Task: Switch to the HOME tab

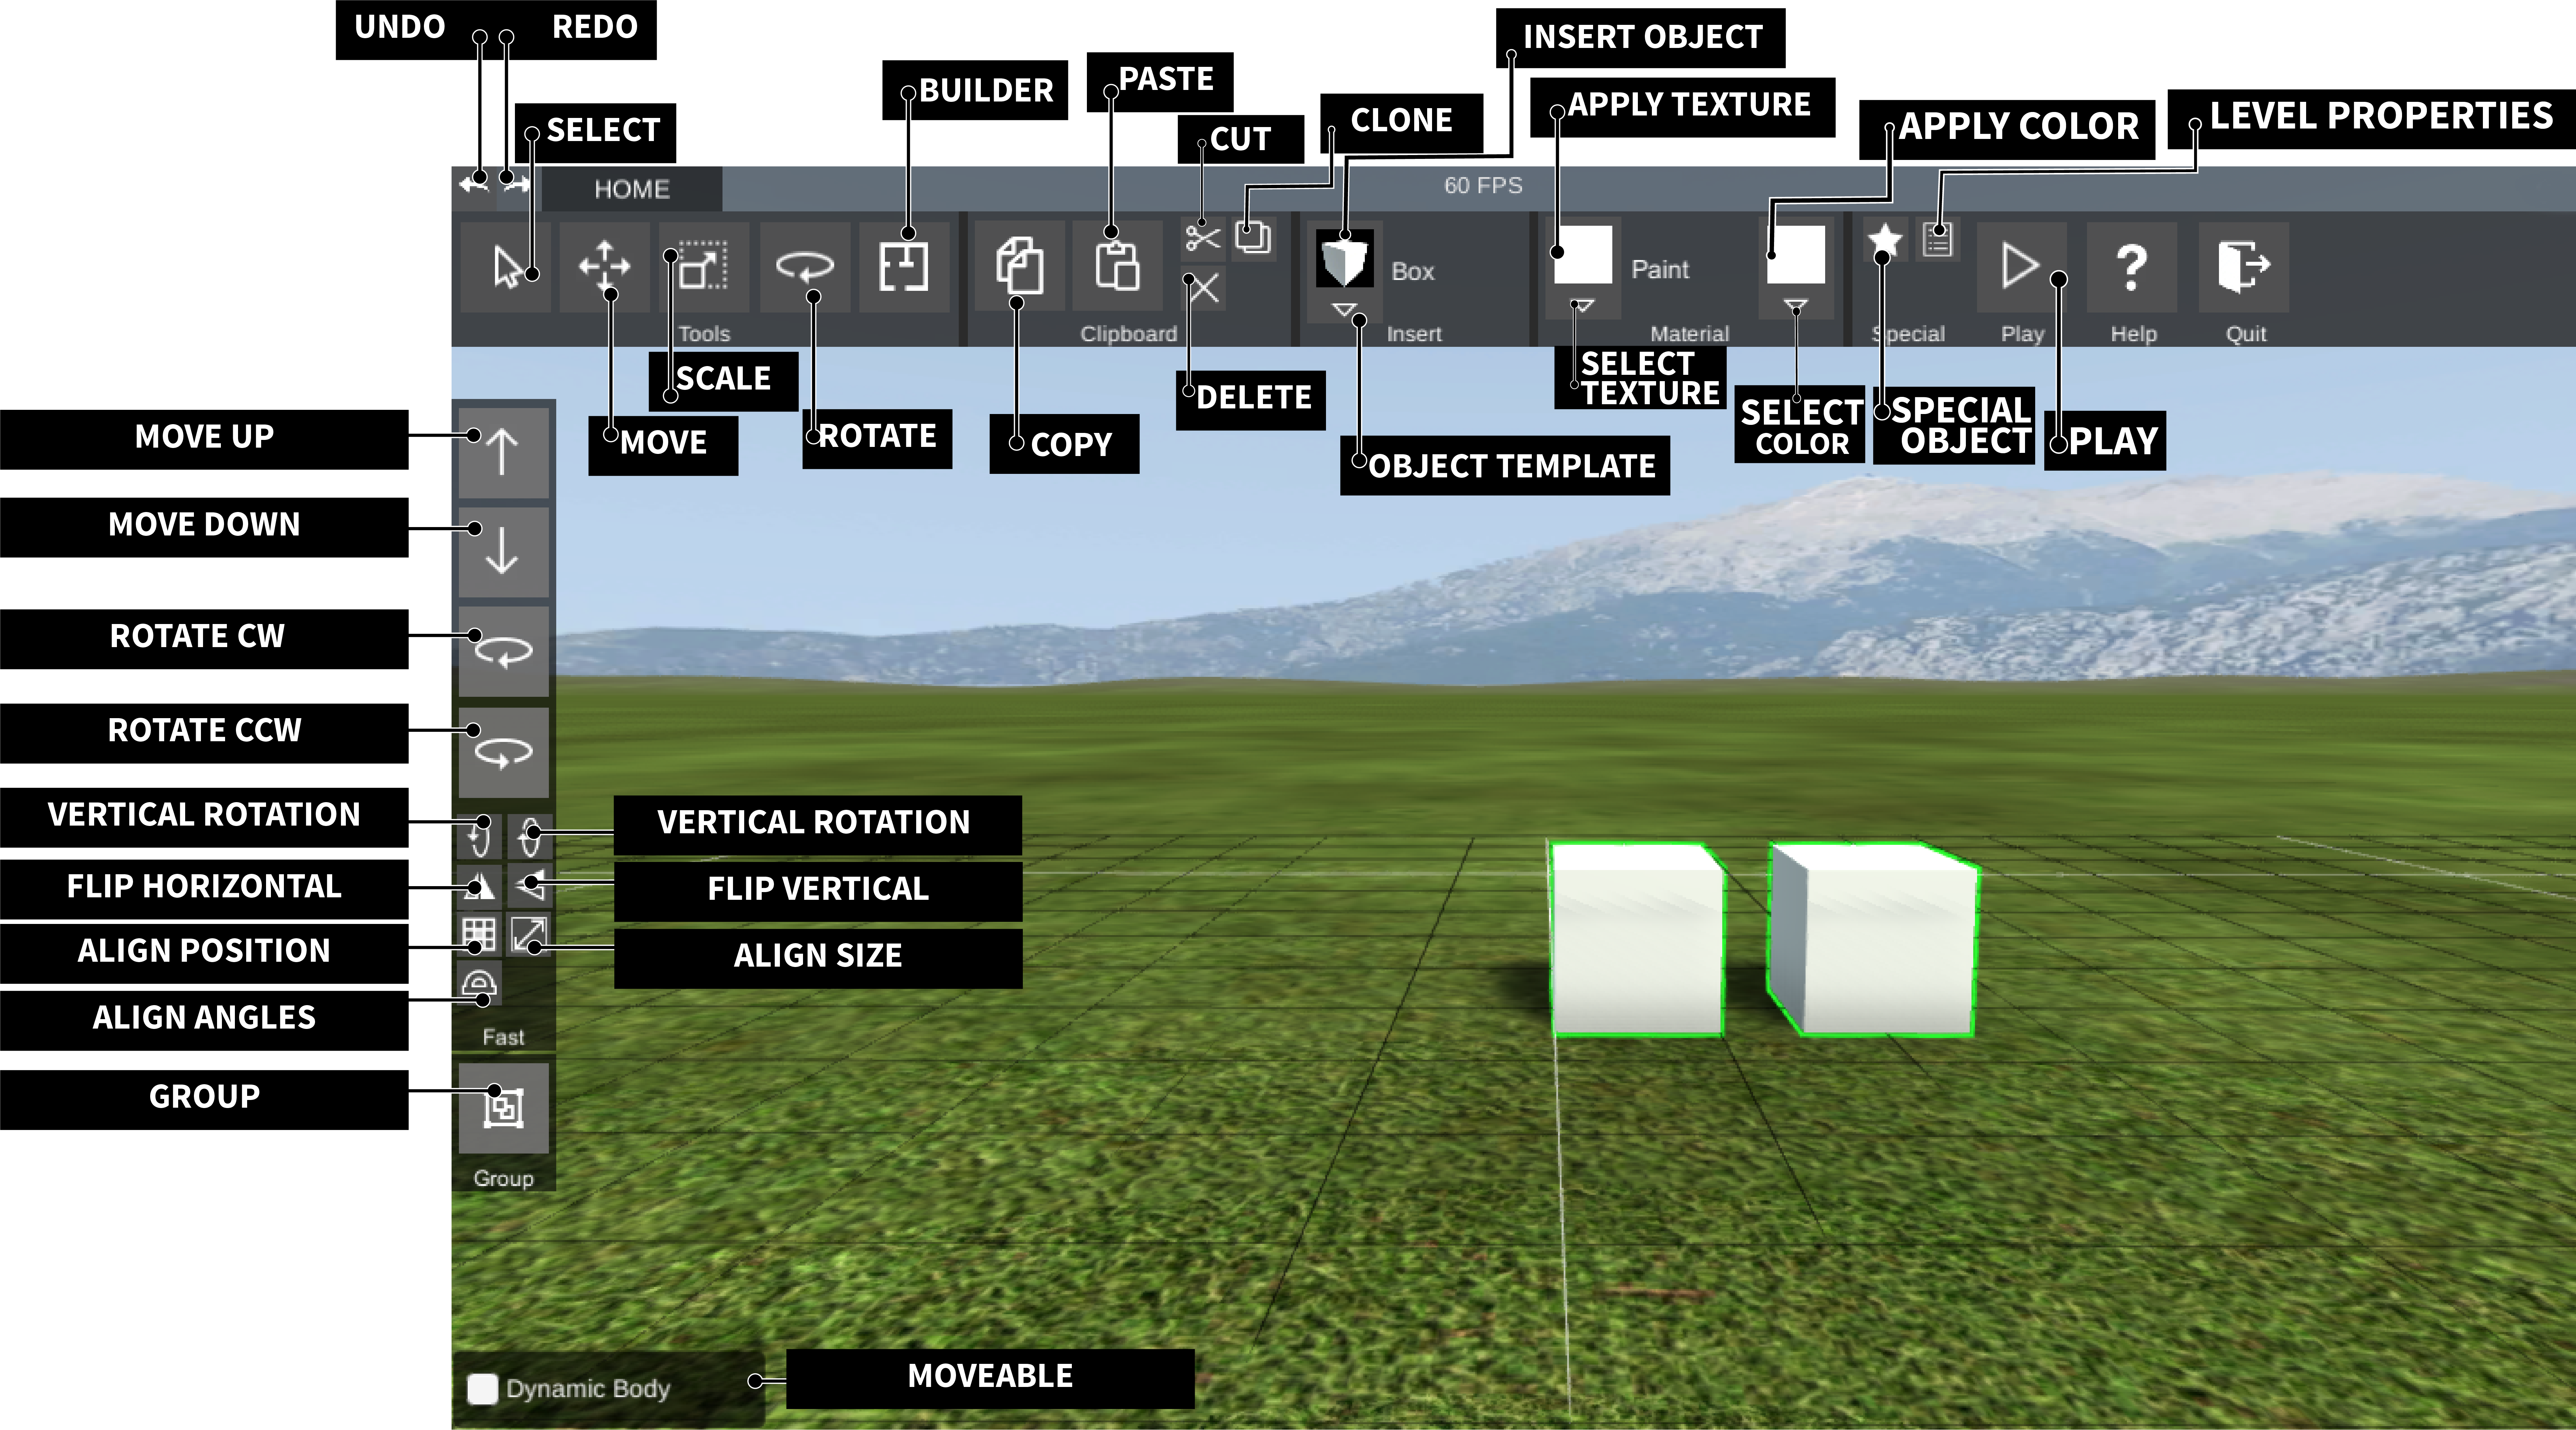Action: (632, 189)
